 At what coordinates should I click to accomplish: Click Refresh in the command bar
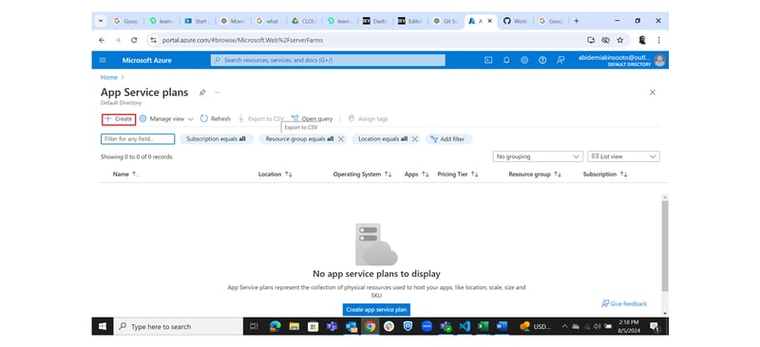click(x=216, y=119)
